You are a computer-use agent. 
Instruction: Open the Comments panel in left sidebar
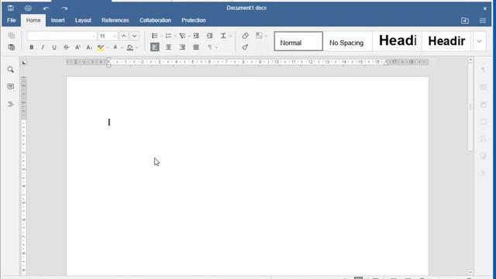pyautogui.click(x=10, y=87)
